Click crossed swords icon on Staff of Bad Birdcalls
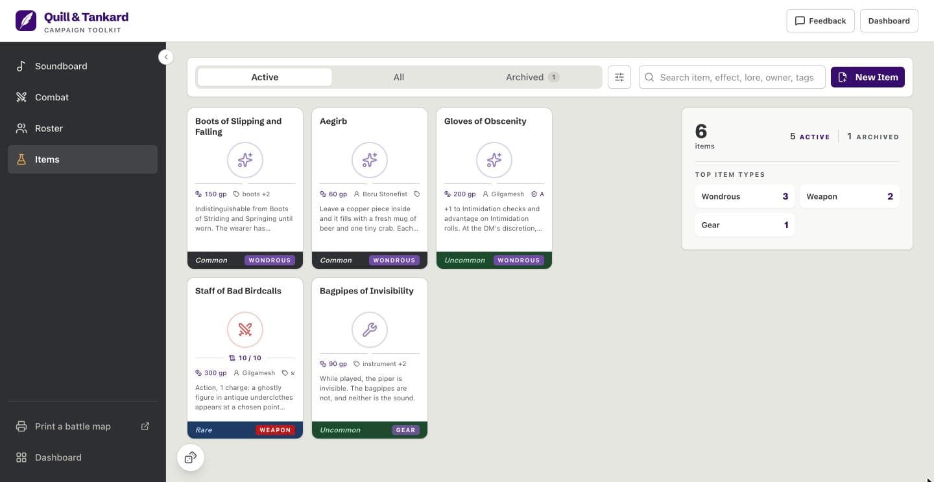This screenshot has width=934, height=482. point(245,330)
